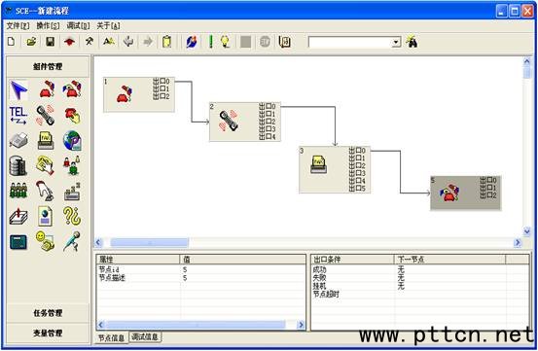Choose the black handset with waves component

46,115
